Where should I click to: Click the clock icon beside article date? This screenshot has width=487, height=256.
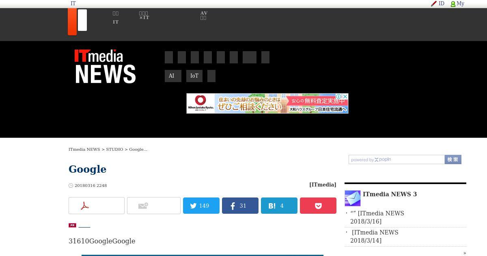pyautogui.click(x=71, y=186)
